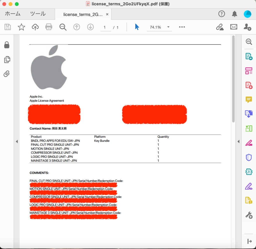This screenshot has width=256, height=249.
Task: Click the Save file icon
Action: 8,27
